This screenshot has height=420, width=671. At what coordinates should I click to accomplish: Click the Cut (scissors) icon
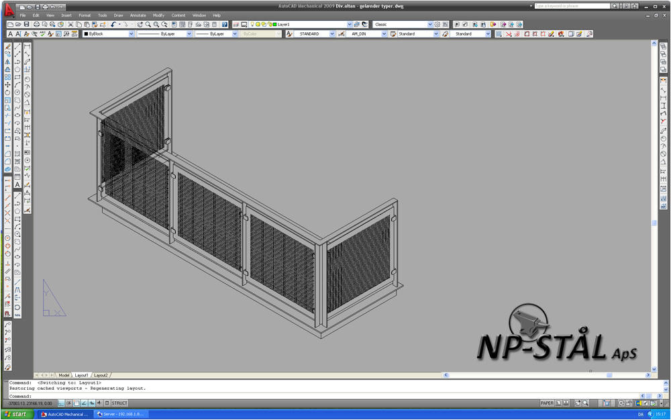70,24
